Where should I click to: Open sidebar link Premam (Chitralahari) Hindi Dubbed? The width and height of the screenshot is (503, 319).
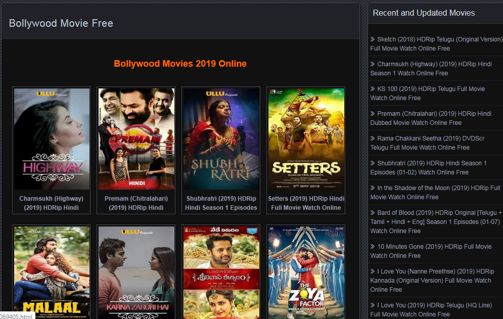(x=431, y=118)
